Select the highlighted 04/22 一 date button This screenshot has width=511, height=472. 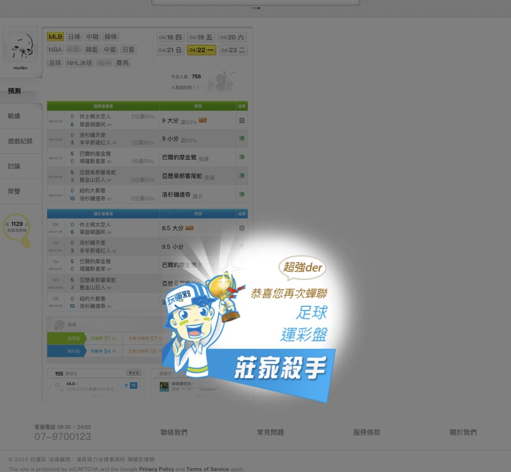pyautogui.click(x=201, y=50)
